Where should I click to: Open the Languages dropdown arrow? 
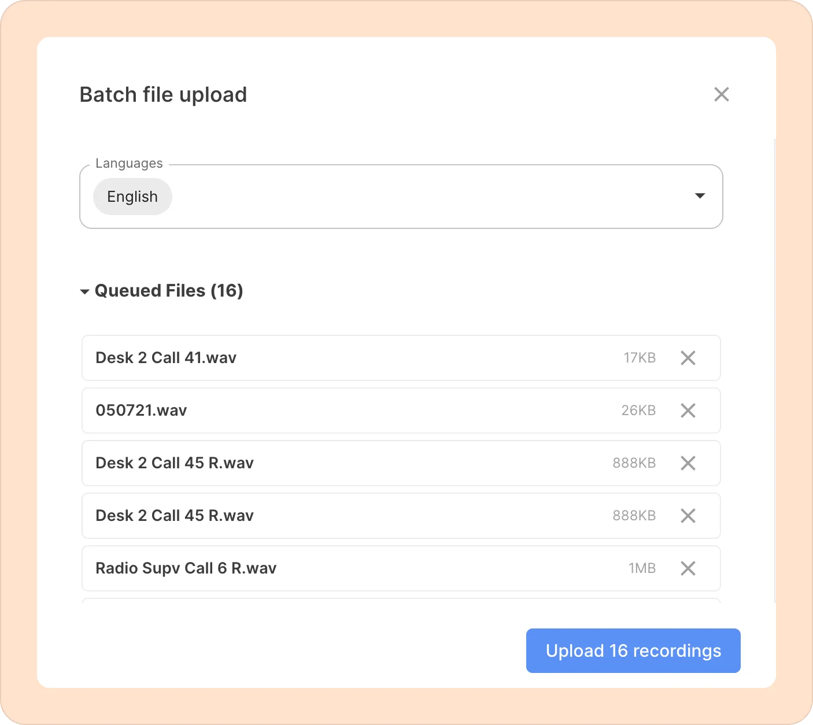coord(700,196)
